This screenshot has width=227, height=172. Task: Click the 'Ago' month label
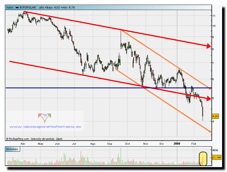(93, 144)
